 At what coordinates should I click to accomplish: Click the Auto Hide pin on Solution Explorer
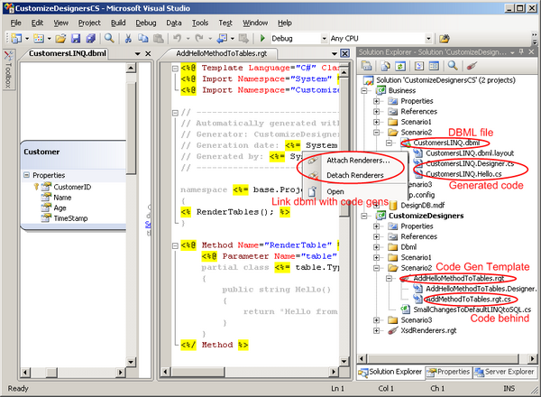(x=521, y=52)
